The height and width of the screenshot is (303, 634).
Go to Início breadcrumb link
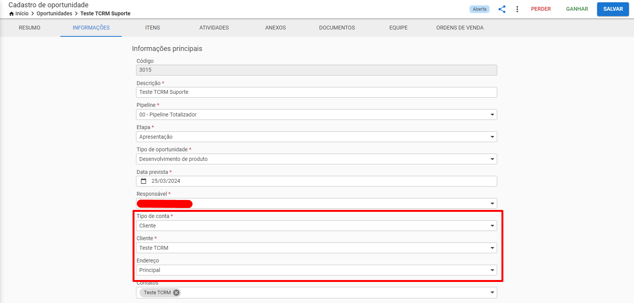pyautogui.click(x=22, y=13)
